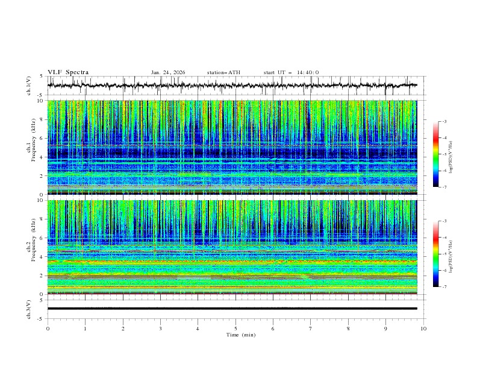The width and height of the screenshot is (477, 369).
Task: Click the ch.1 color bar '-3' label
Action: coord(444,121)
